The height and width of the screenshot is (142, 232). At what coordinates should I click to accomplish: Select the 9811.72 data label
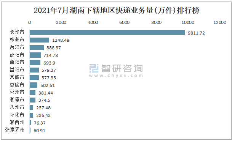196,33
